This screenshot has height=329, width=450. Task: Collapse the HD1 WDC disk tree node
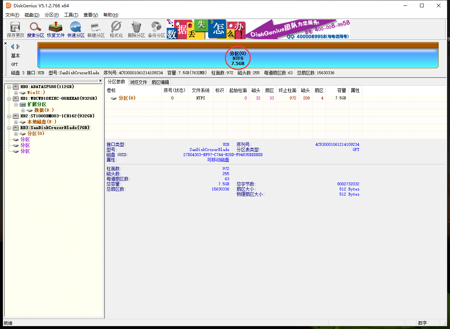tap(9, 98)
